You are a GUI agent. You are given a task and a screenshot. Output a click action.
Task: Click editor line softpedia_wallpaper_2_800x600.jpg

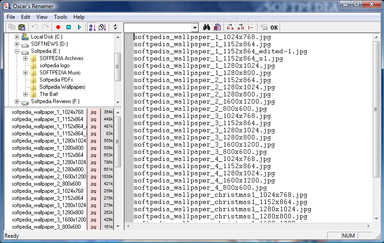(200, 109)
